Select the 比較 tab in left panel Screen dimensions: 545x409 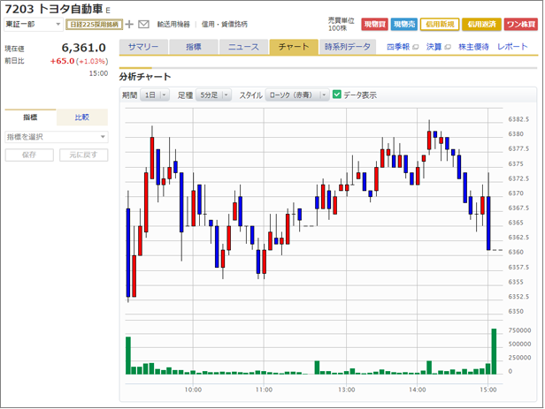pyautogui.click(x=82, y=117)
